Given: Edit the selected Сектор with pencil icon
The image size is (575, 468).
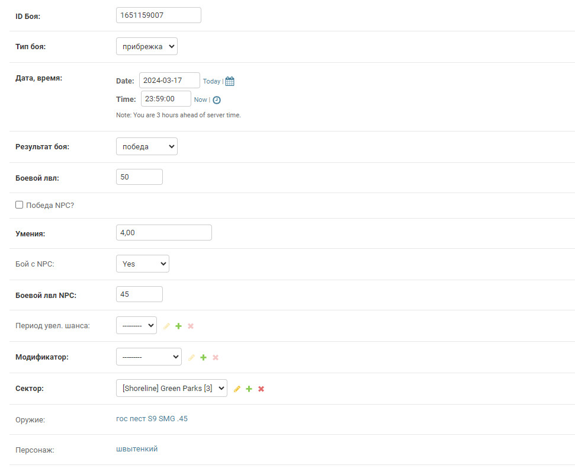Looking at the screenshot, I should click(x=237, y=389).
